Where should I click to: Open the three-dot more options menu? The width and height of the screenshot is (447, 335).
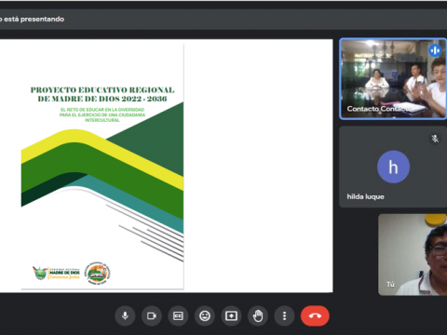(x=284, y=316)
